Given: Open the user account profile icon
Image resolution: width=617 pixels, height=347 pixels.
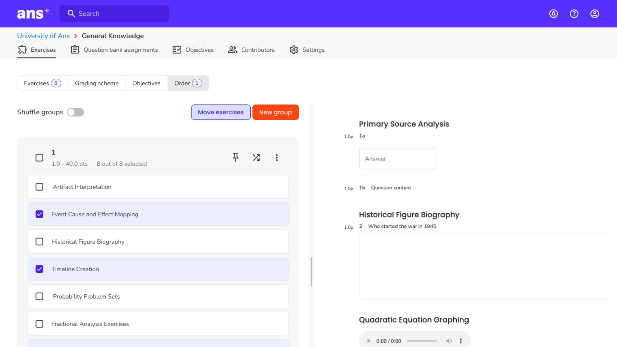Looking at the screenshot, I should 595,14.
